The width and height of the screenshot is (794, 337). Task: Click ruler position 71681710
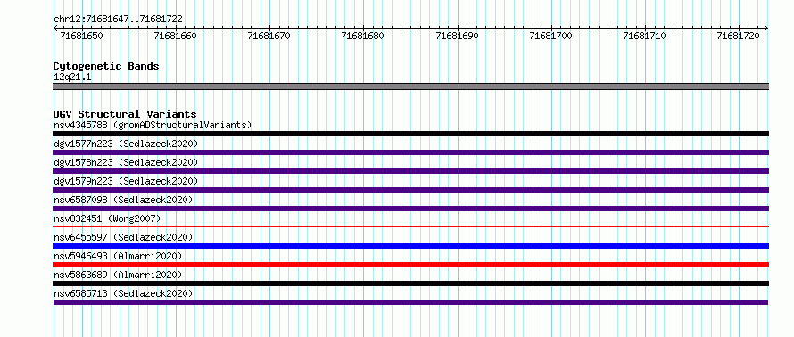(x=645, y=36)
